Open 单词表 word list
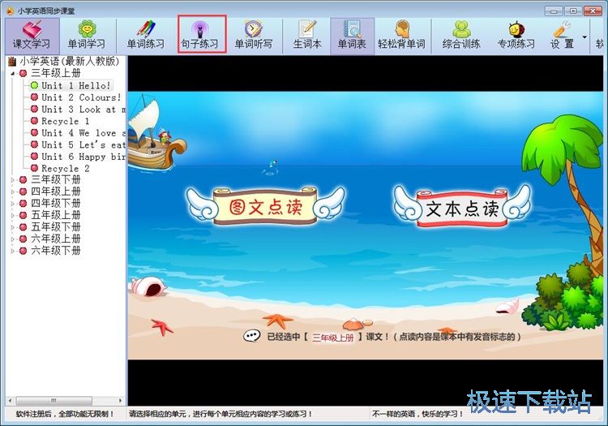 (352, 36)
